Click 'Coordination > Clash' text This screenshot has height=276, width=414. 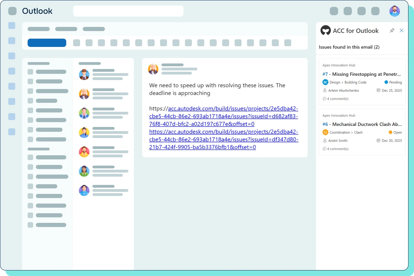346,132
